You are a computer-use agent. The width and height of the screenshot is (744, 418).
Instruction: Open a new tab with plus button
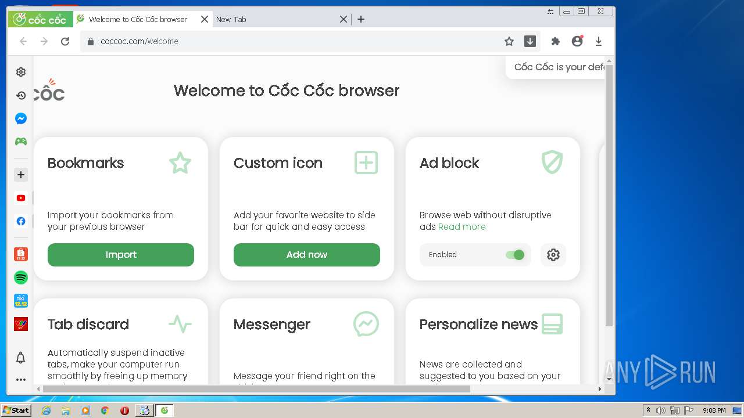361,19
